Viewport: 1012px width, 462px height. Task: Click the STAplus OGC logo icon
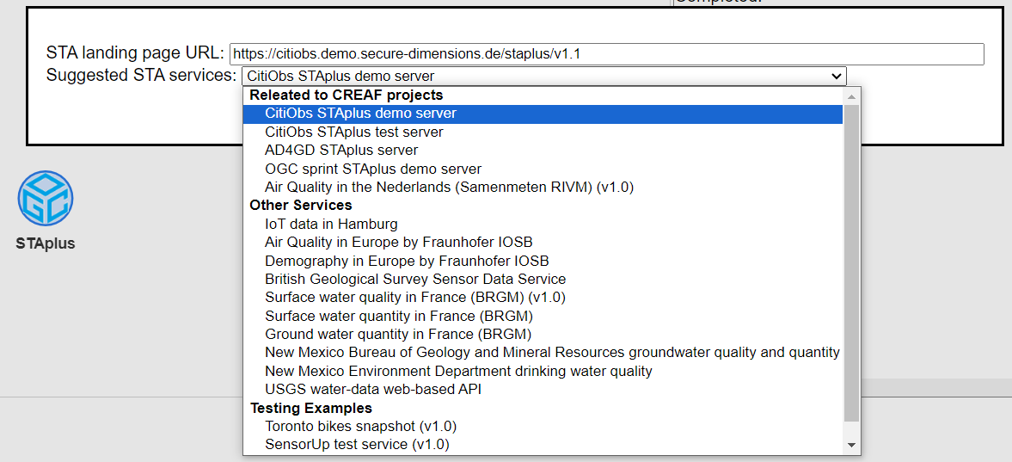46,199
